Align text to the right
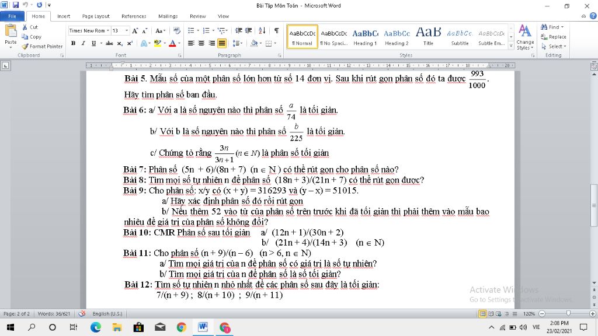Viewport: 598px width, 336px height. tap(211, 43)
